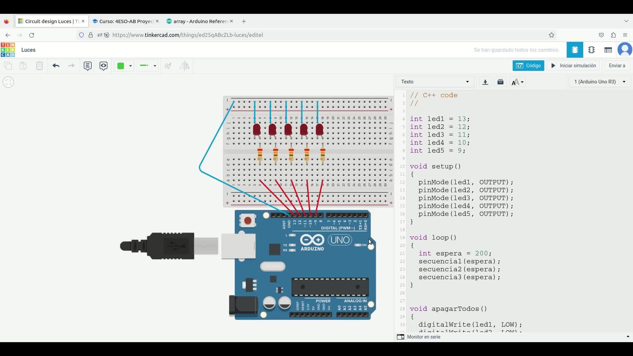The height and width of the screenshot is (356, 633).
Task: Expand the Texto code mode dropdown
Action: 435,82
